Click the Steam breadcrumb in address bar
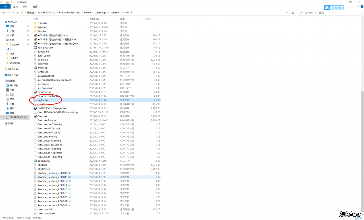 (x=87, y=13)
